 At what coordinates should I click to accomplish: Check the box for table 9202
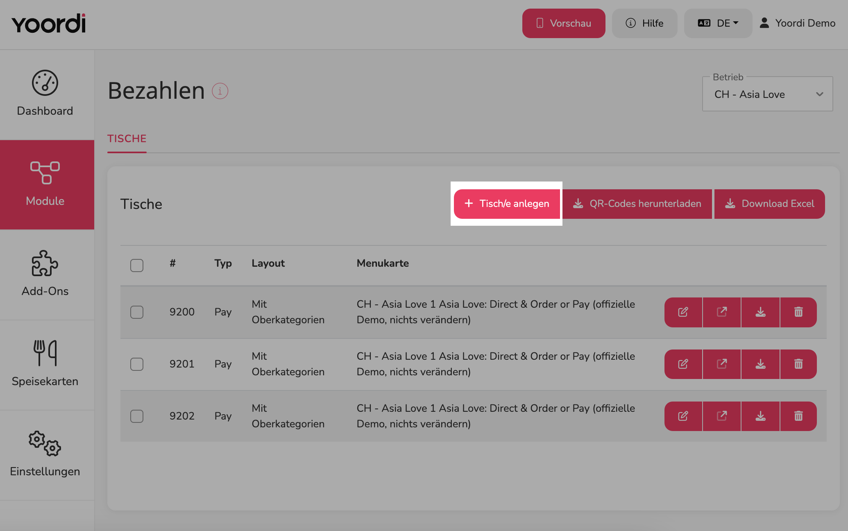137,416
